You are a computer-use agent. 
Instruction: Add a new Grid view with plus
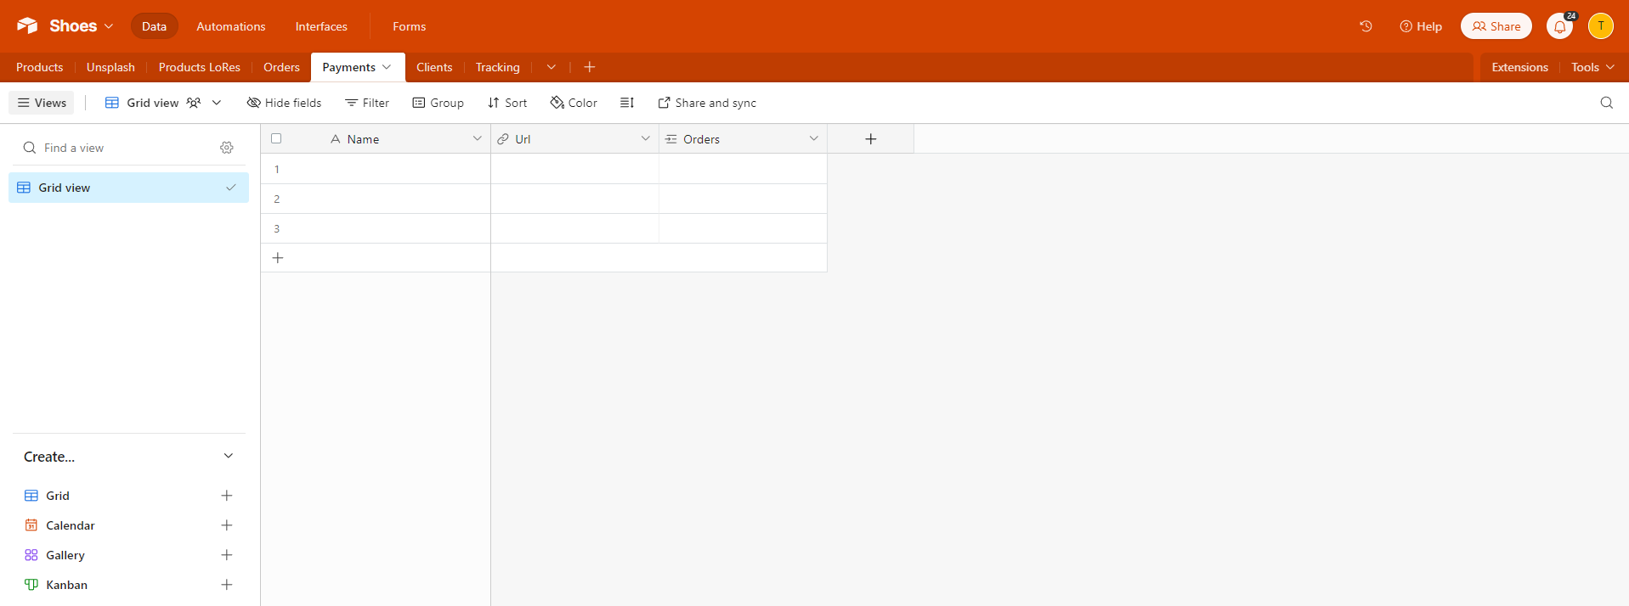point(227,496)
